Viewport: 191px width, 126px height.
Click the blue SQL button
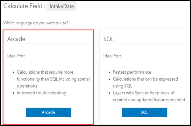(x=144, y=112)
